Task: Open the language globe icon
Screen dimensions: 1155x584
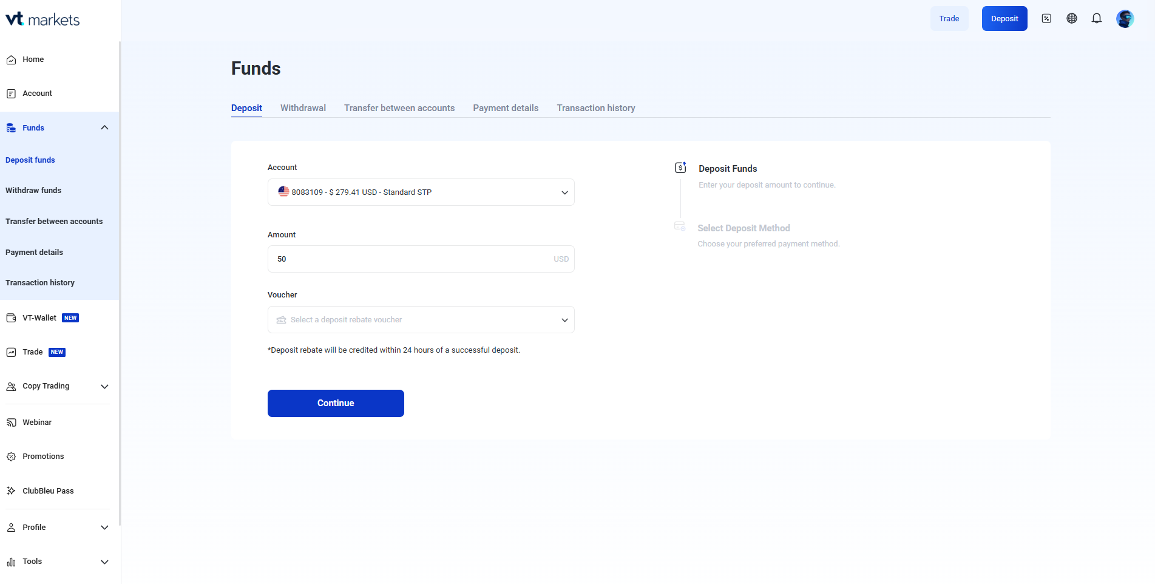Action: pos(1072,19)
